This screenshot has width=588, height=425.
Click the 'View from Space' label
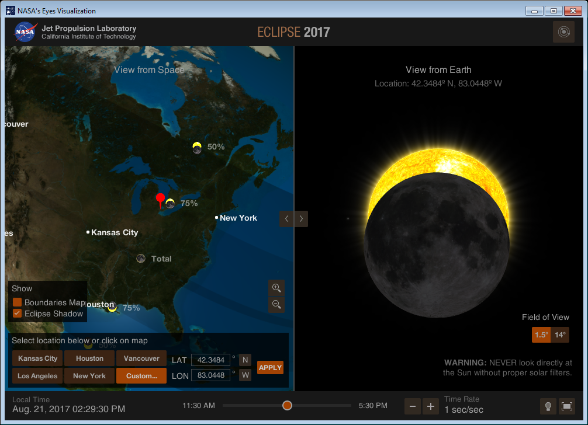[149, 70]
